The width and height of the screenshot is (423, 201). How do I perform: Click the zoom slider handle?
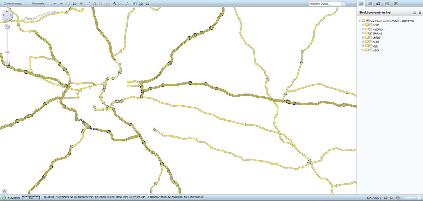click(7, 52)
